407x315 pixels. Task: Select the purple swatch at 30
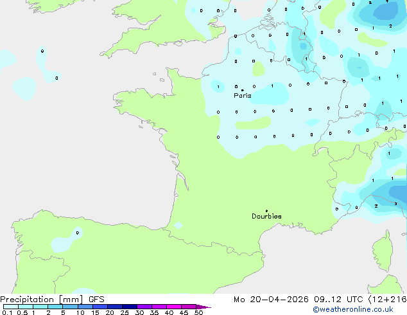(144, 307)
